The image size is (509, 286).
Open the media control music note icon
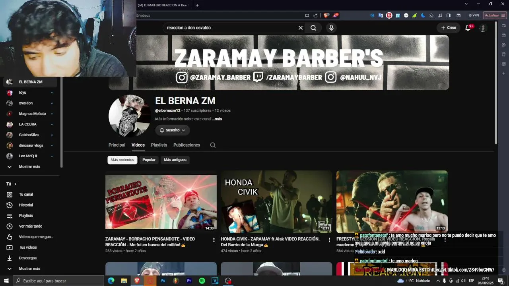click(x=440, y=15)
